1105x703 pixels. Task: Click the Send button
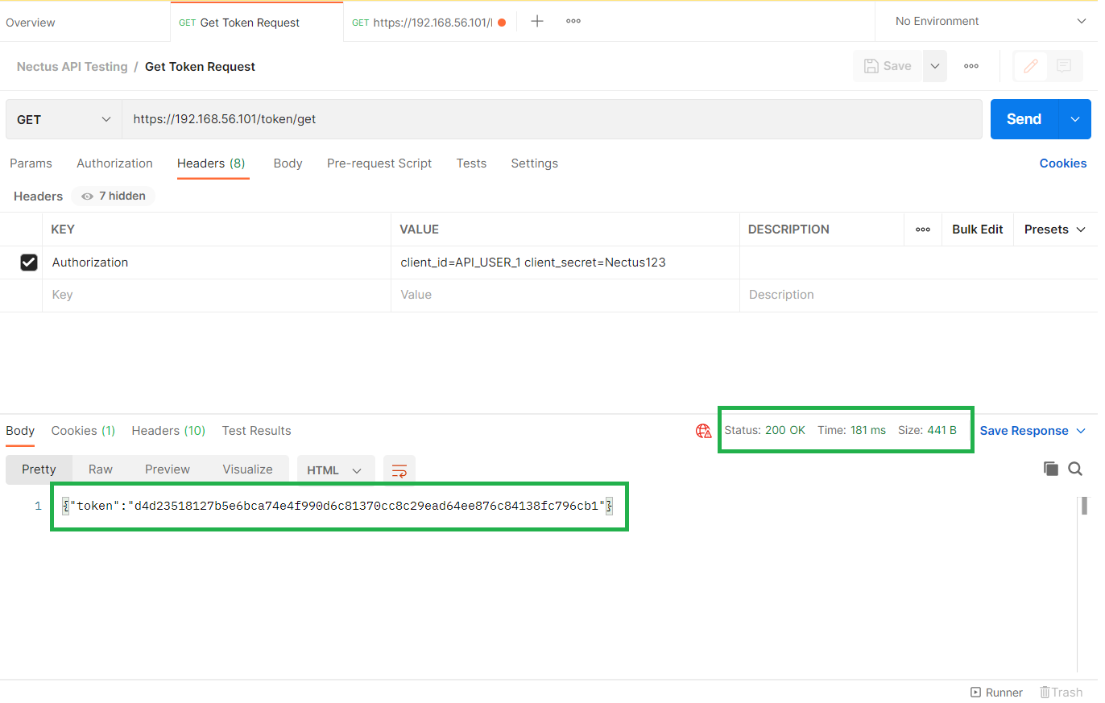point(1024,119)
